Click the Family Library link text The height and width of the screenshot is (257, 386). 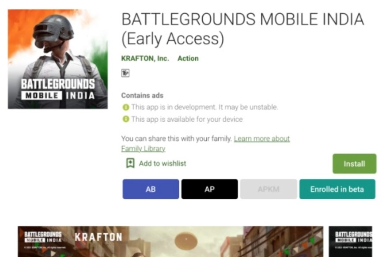tap(143, 149)
